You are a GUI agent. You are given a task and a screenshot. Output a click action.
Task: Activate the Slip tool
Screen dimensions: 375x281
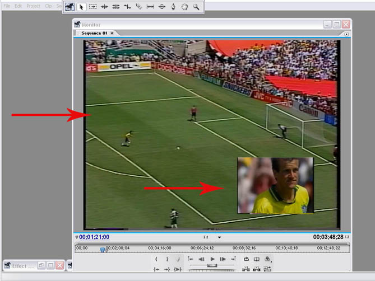tap(150, 7)
